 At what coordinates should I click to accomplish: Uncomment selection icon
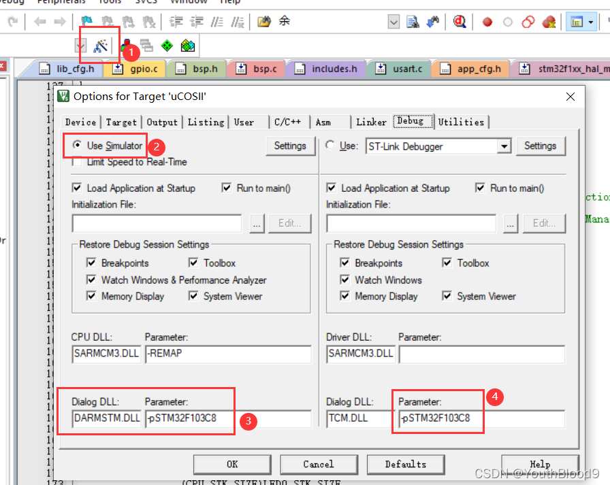(238, 21)
